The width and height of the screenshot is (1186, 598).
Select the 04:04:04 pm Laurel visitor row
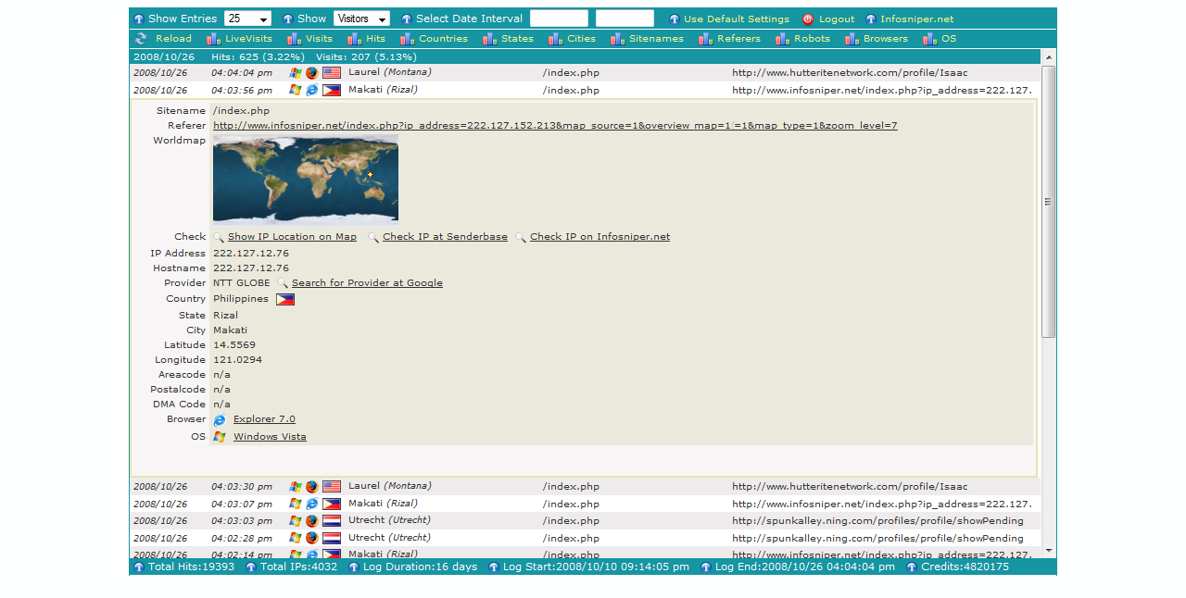point(585,72)
